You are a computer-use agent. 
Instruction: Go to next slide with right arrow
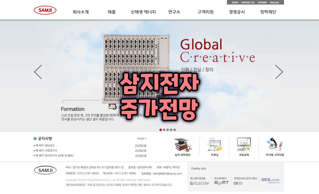(279, 72)
